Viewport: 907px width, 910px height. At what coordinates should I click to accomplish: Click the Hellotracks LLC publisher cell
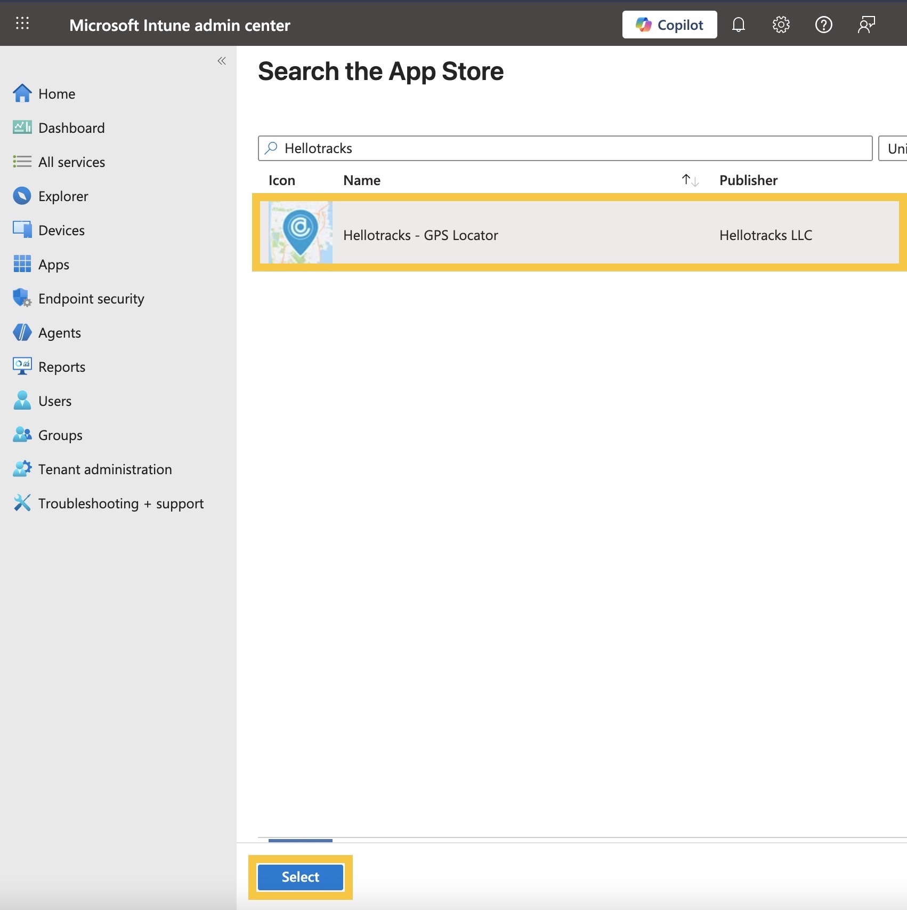[766, 235]
